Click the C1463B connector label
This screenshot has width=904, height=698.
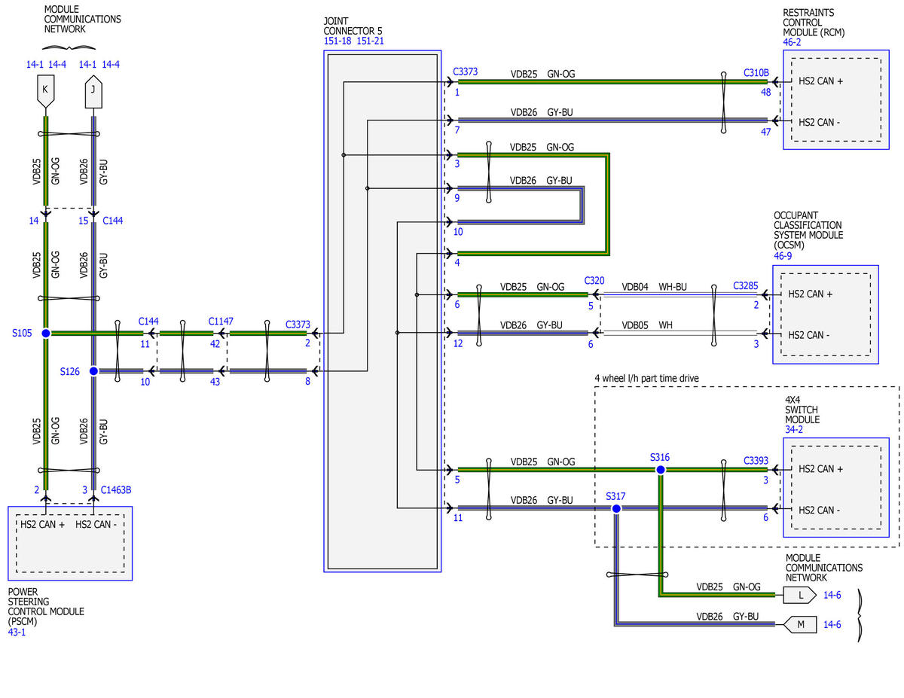click(x=117, y=489)
